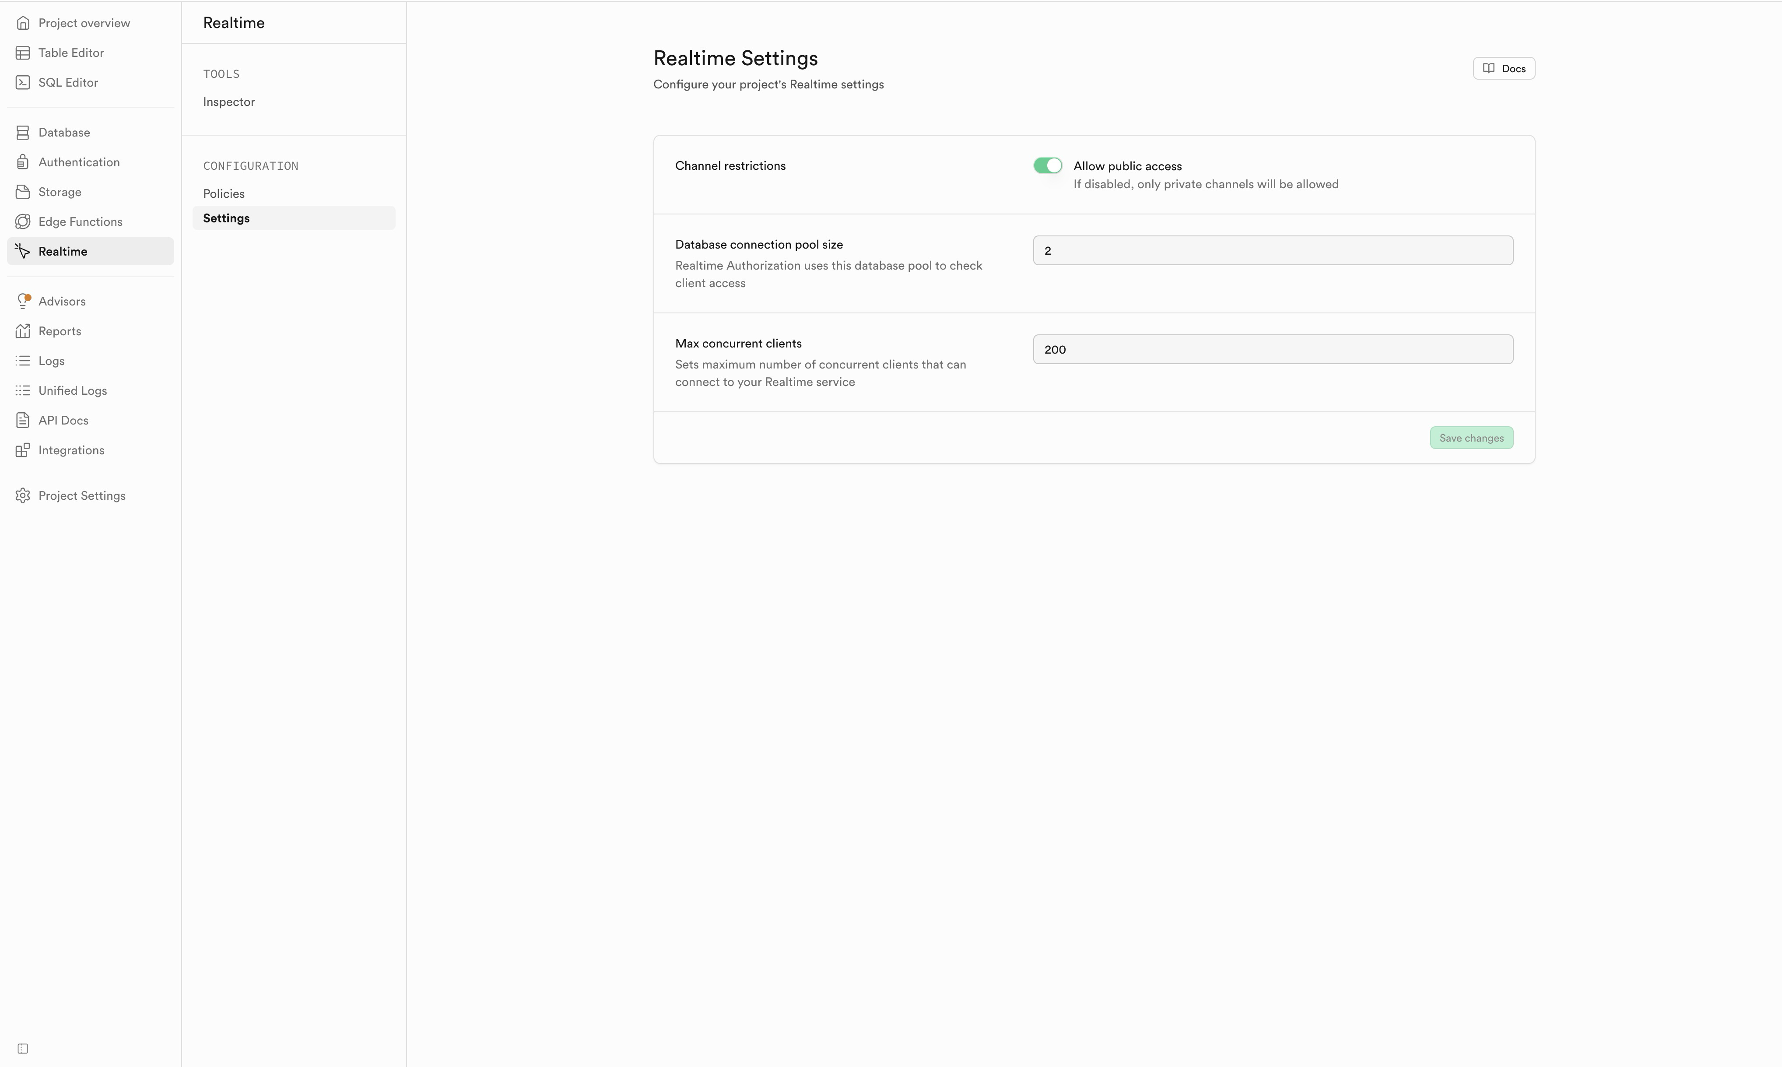Image resolution: width=1782 pixels, height=1067 pixels.
Task: Click Save changes button
Action: coord(1471,438)
